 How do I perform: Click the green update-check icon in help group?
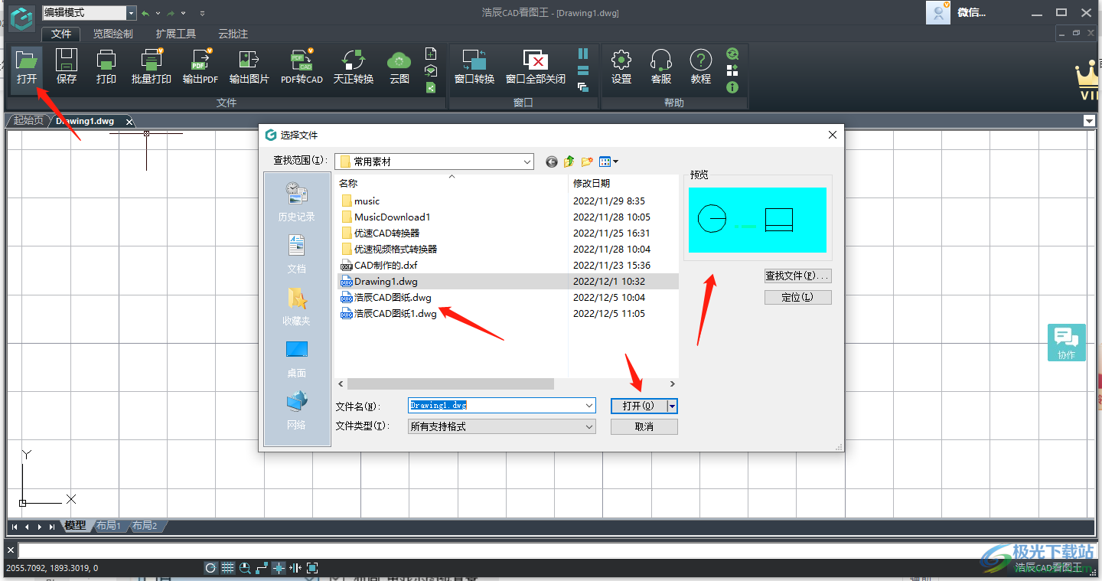(x=732, y=54)
